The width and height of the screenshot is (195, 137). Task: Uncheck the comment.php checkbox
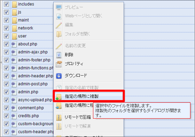6,108
